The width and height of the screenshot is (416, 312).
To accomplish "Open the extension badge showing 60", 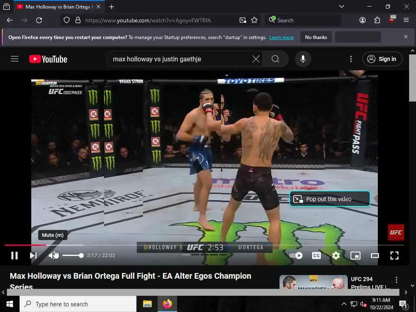I will (392, 19).
